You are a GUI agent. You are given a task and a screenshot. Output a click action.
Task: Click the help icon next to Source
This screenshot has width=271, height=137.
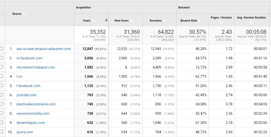tap(25, 13)
